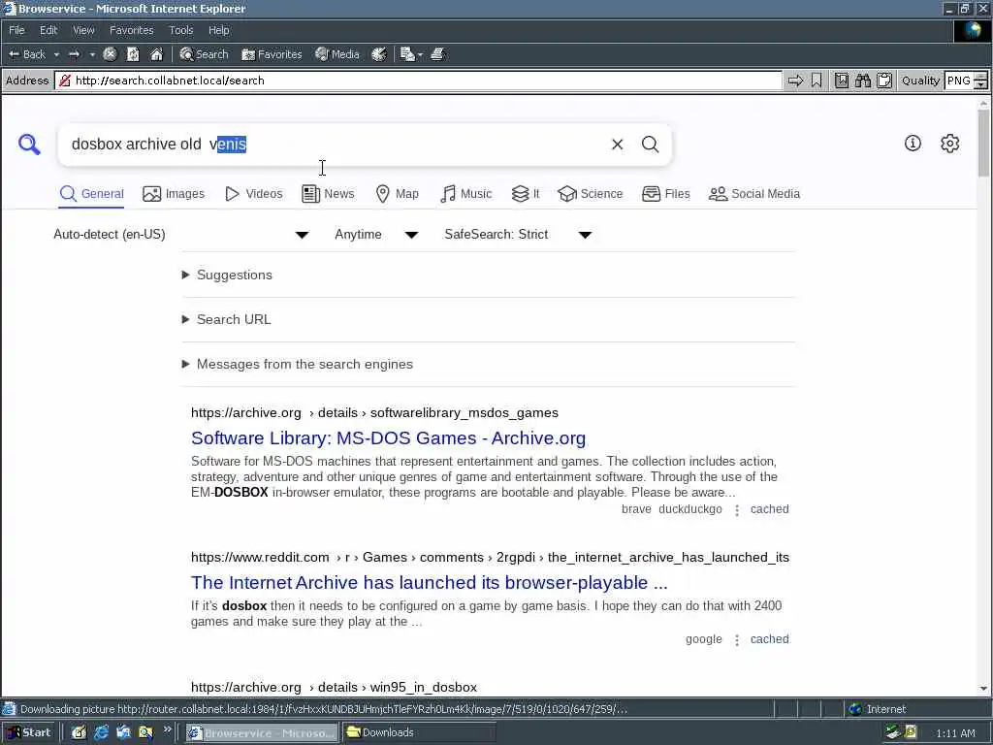
Task: Open cached link for MS-DOS Games result
Action: [x=769, y=509]
